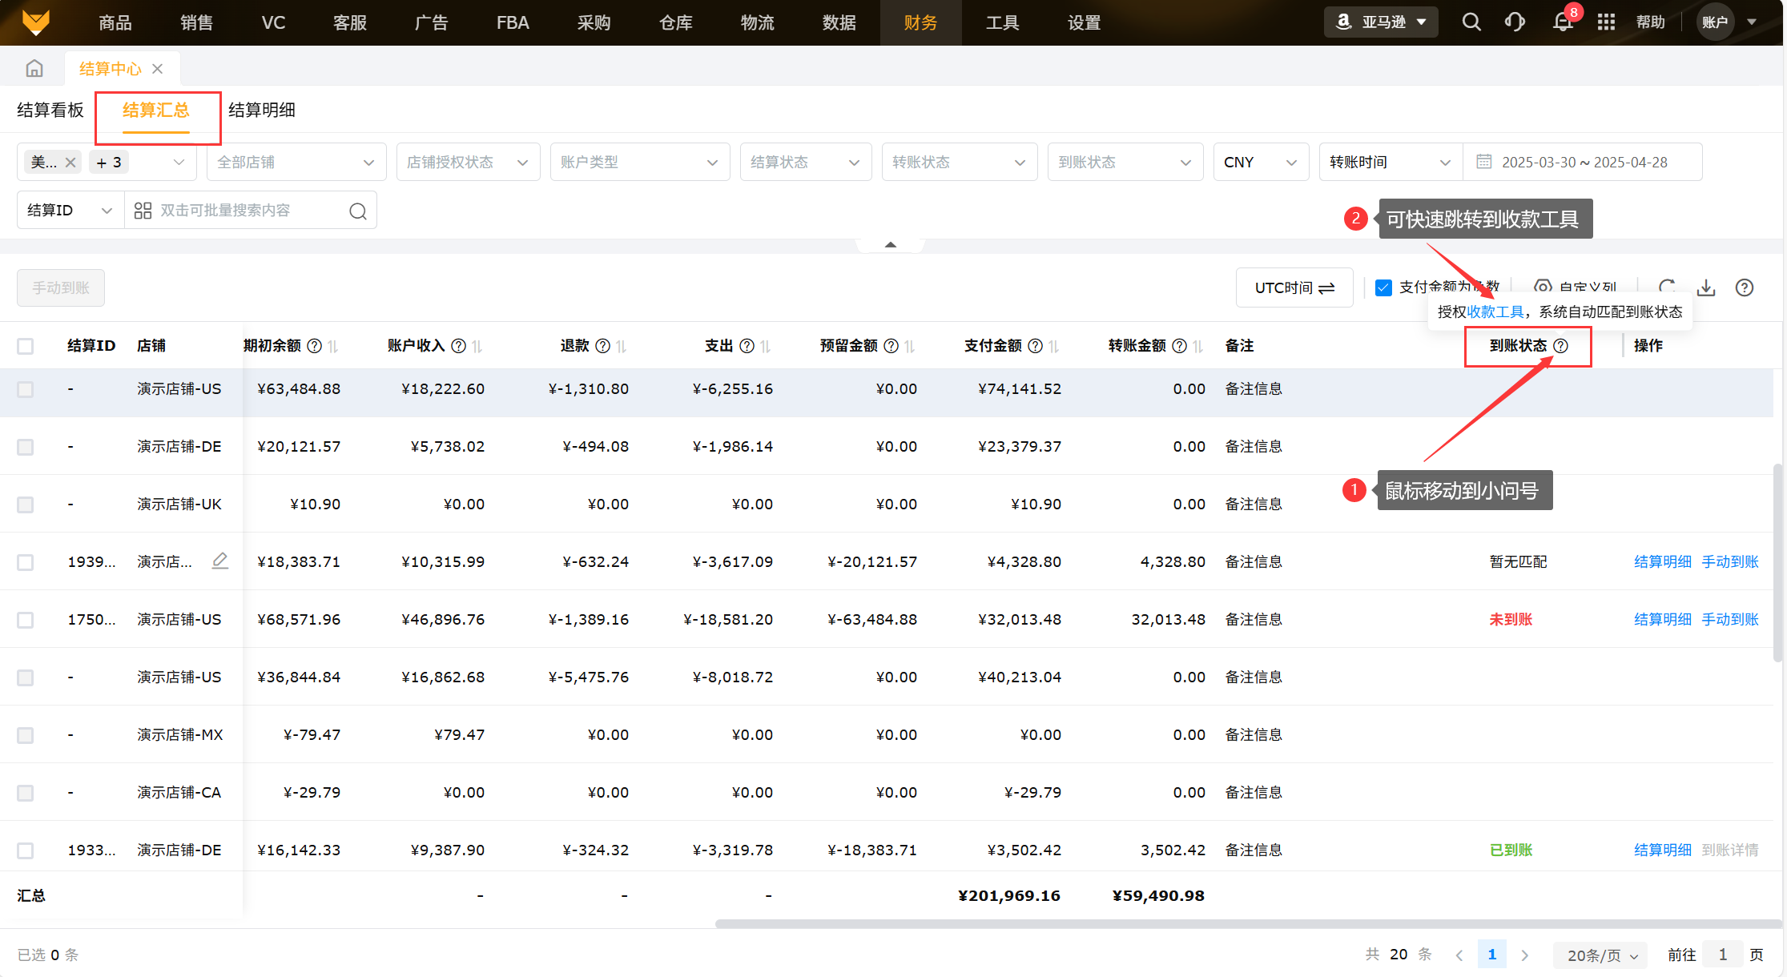Screen dimensions: 1787x977
Task: Toggle the 支付金额为负数 checkbox
Action: click(x=1383, y=287)
